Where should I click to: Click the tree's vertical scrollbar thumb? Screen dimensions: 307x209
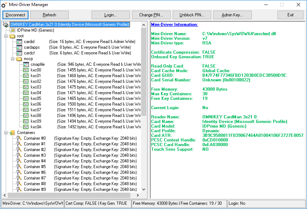pos(144,72)
